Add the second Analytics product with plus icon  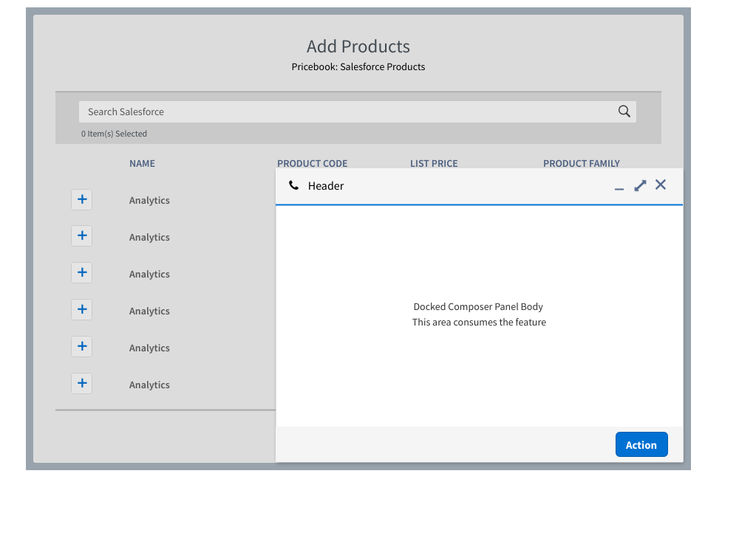(81, 235)
